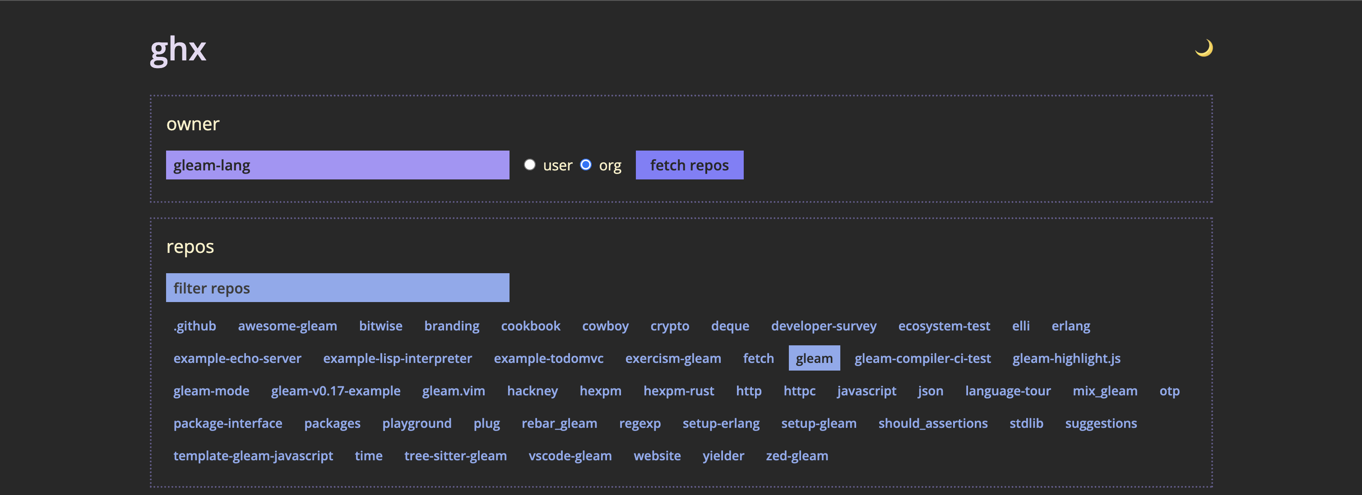Screen dimensions: 1362x495
Task: Toggle dark mode with the moon icon
Action: click(x=1204, y=48)
